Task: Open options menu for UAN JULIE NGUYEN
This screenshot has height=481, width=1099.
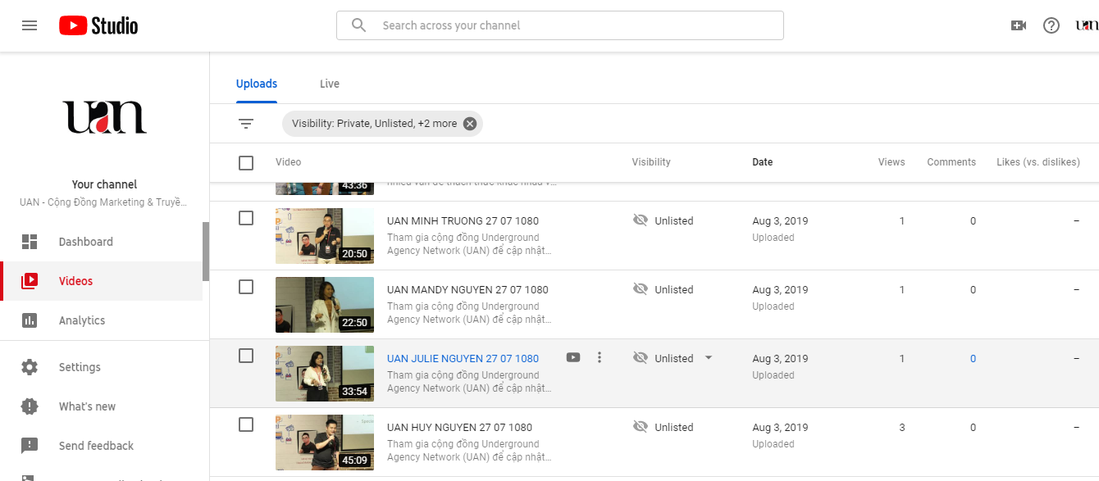Action: (x=600, y=357)
